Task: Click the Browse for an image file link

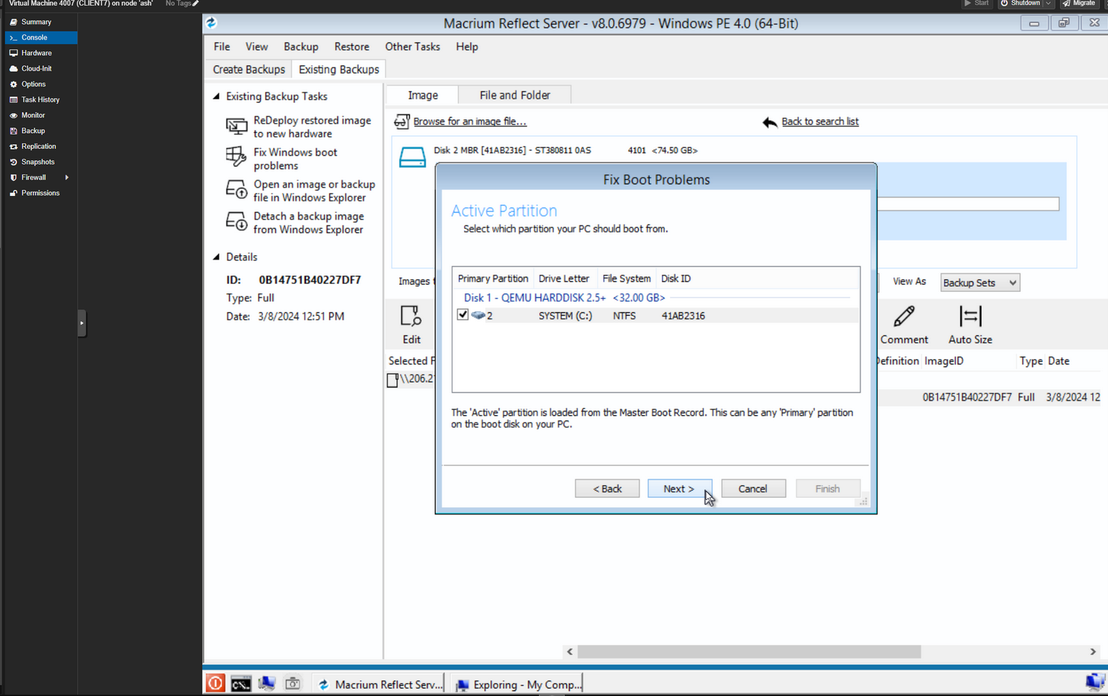Action: 470,122
